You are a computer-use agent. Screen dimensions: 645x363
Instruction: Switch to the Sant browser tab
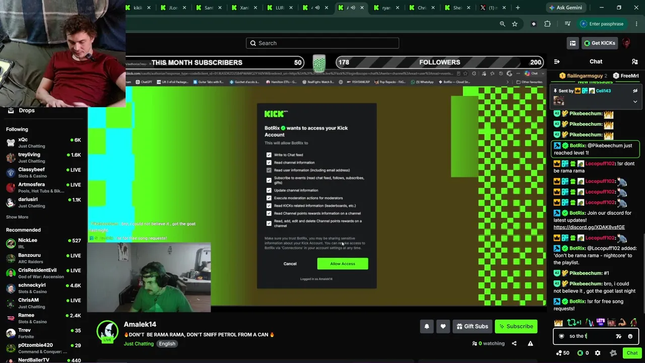(209, 8)
